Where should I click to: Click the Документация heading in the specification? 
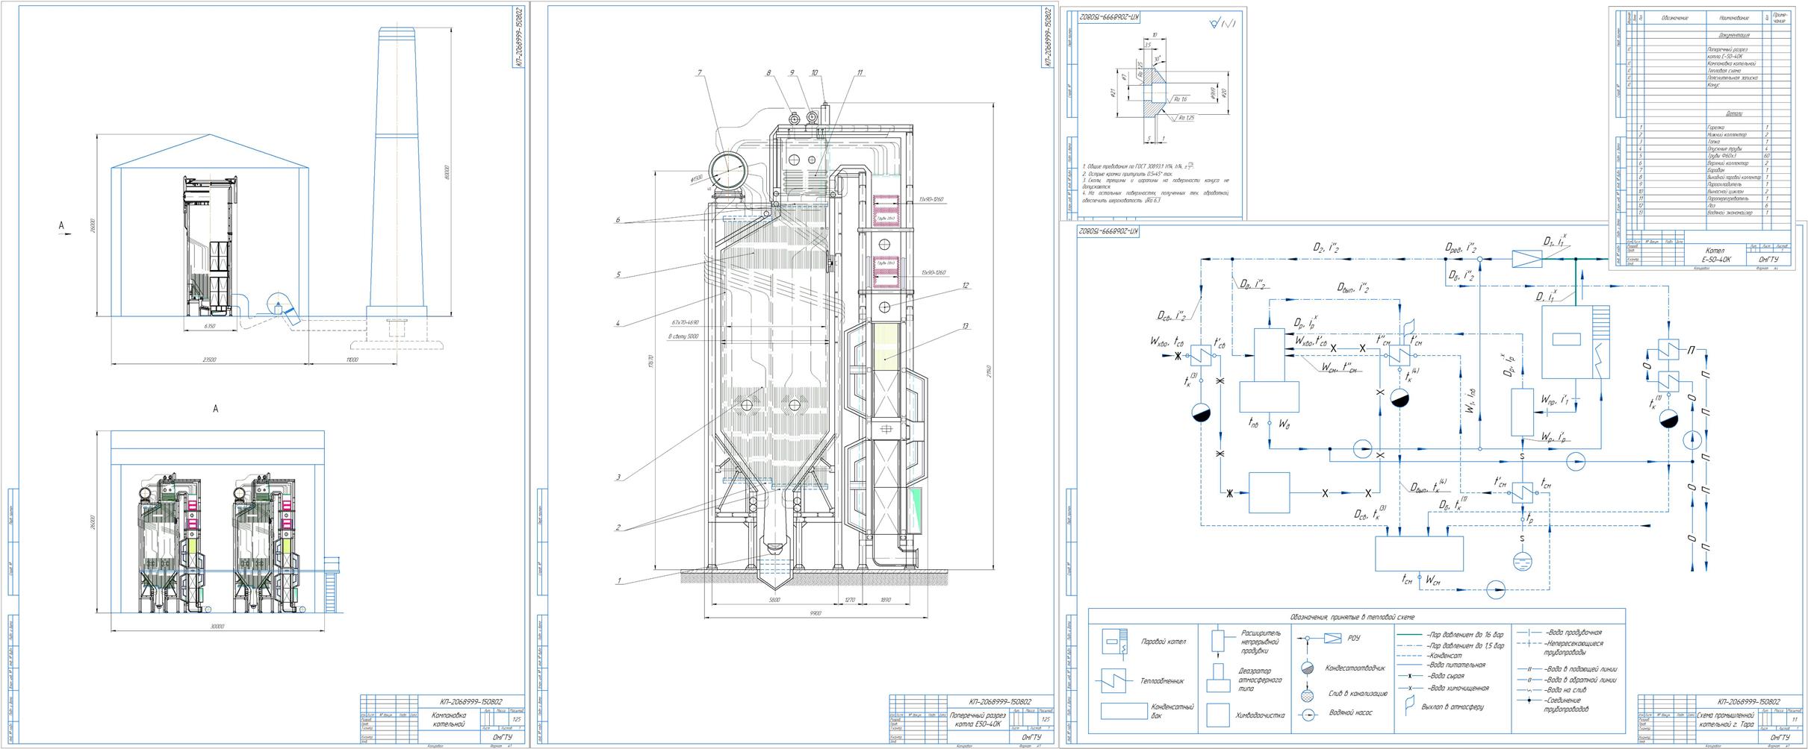point(1733,35)
